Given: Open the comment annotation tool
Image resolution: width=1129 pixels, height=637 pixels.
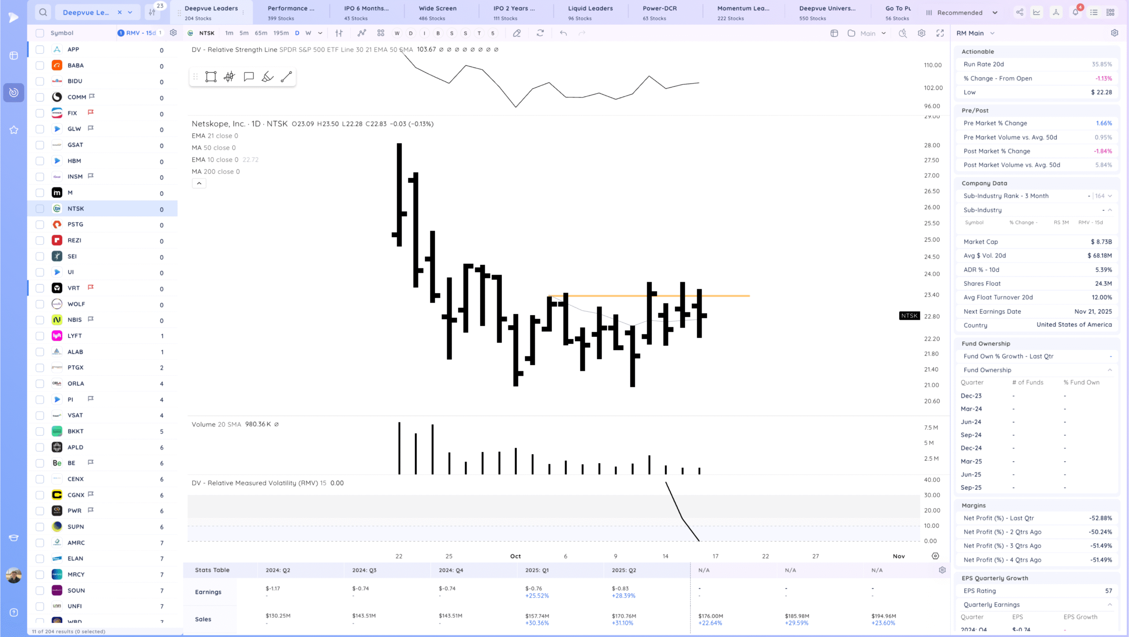Looking at the screenshot, I should (x=249, y=77).
